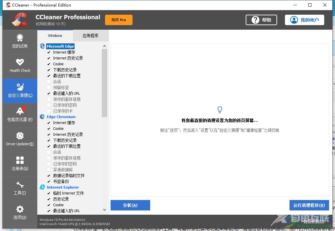Collapse the Edge Chromium section
The image size is (335, 231).
(61, 117)
